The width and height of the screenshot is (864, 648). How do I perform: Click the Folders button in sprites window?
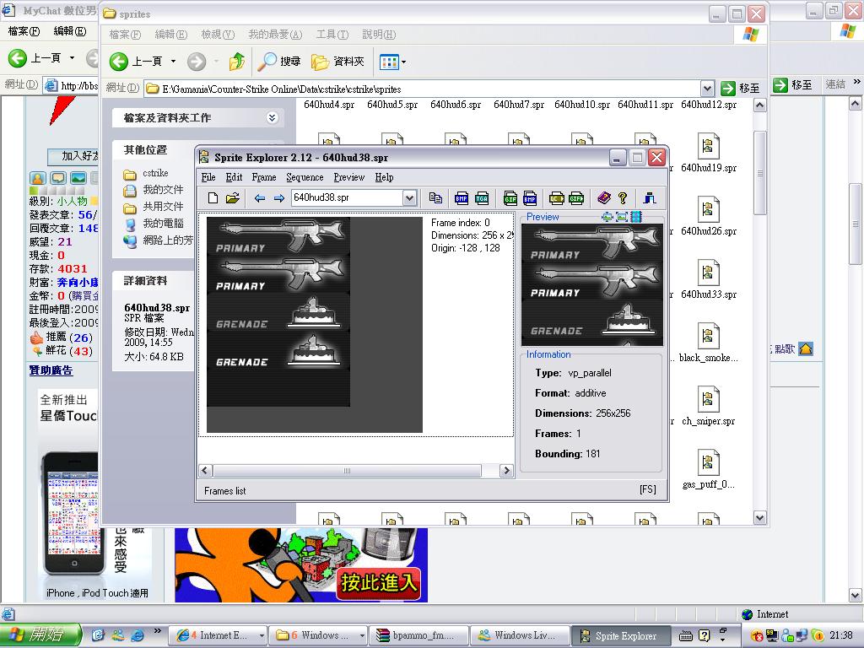tap(337, 62)
